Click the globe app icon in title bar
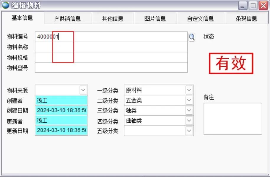270x177 pixels. click(6, 5)
